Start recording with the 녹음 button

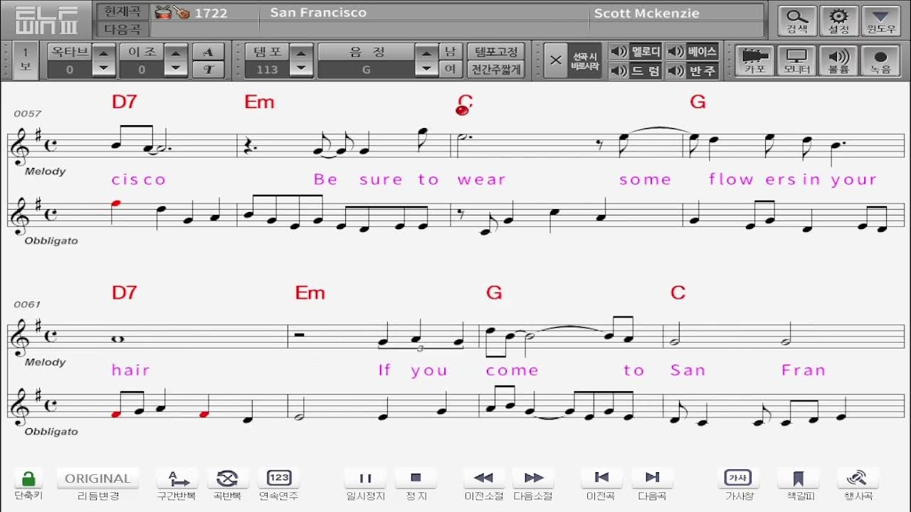tap(880, 61)
